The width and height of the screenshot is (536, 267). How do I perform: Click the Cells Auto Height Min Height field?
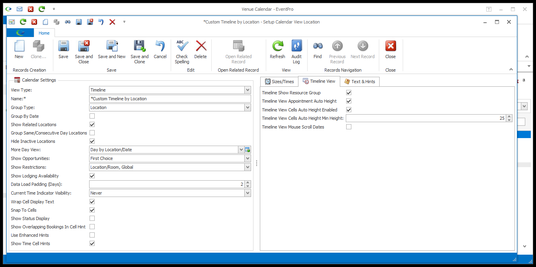426,118
